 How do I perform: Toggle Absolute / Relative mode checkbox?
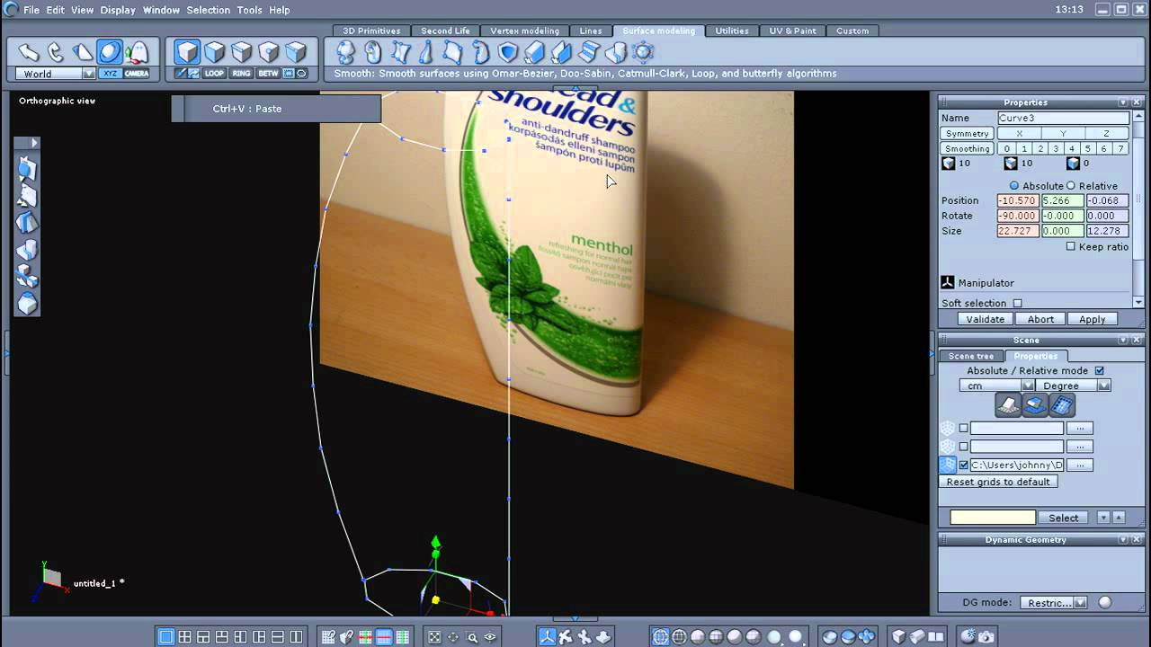pyautogui.click(x=1099, y=370)
